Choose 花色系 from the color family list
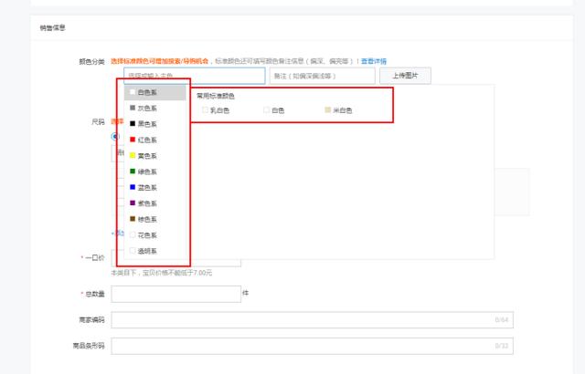Image resolution: width=585 pixels, height=374 pixels. (155, 235)
